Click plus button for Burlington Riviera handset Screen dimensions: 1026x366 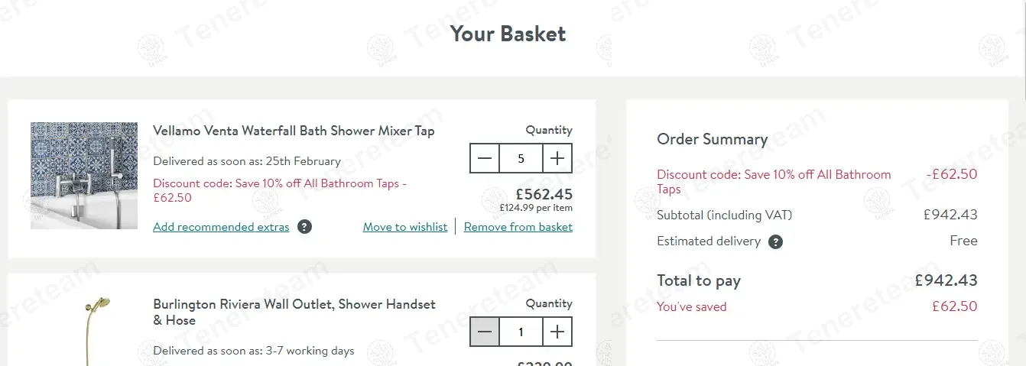click(x=557, y=332)
